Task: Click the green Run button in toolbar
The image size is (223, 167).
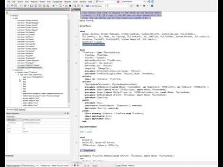Action: 53,6
